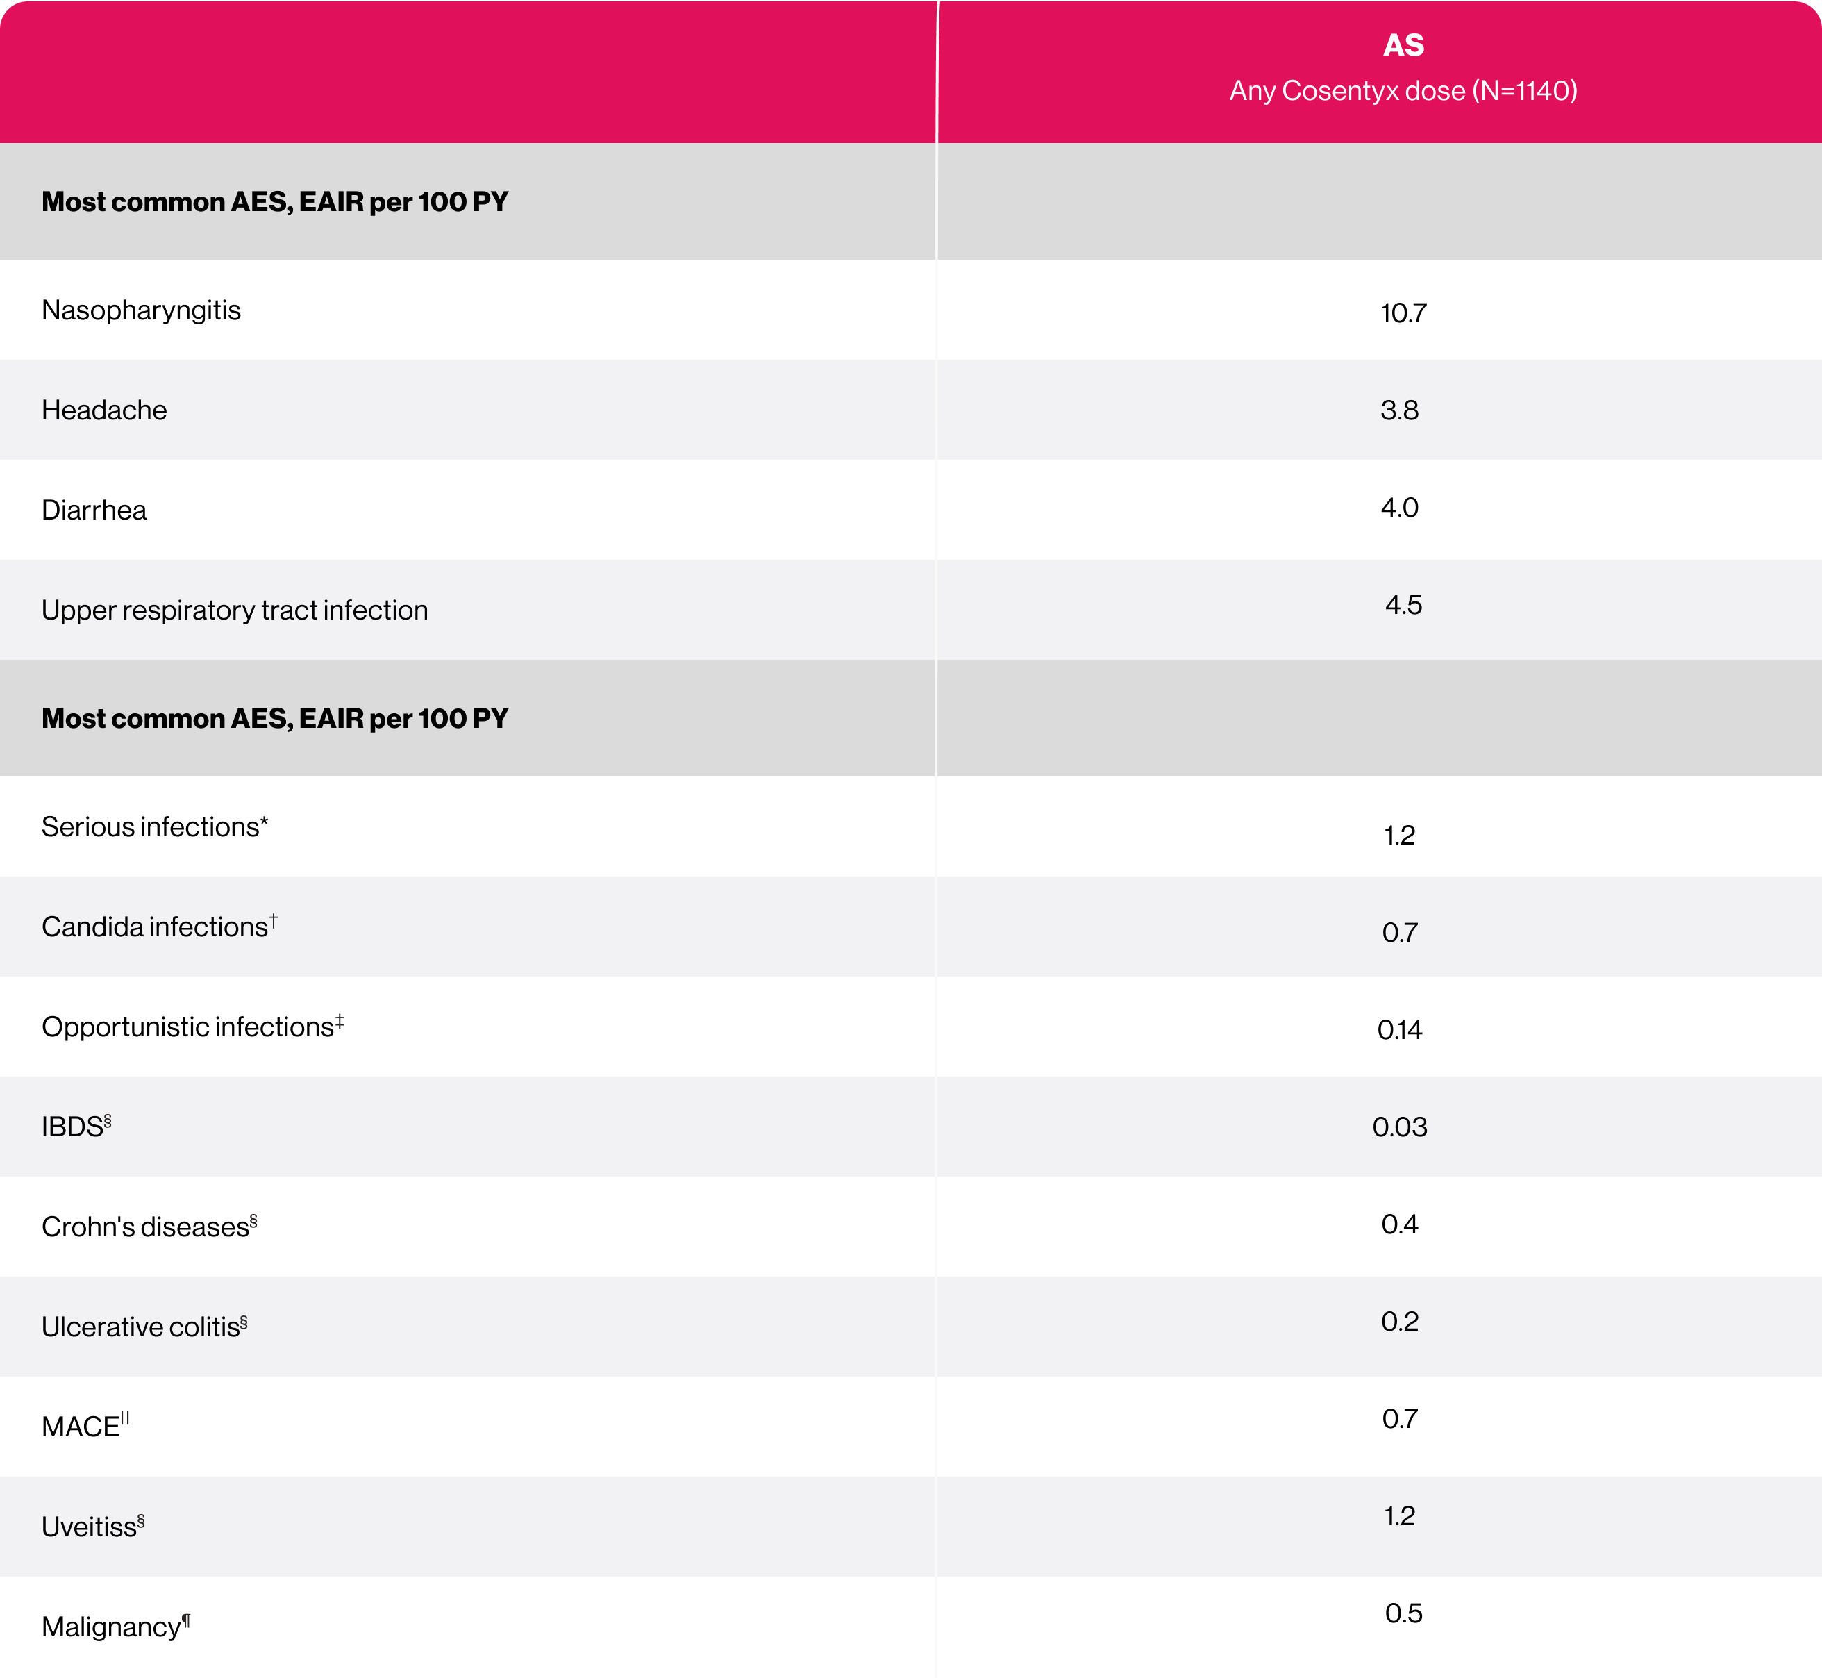Select the Opportunistic infections value 0.14
Screen dimensions: 1822x1678
pos(1399,1030)
